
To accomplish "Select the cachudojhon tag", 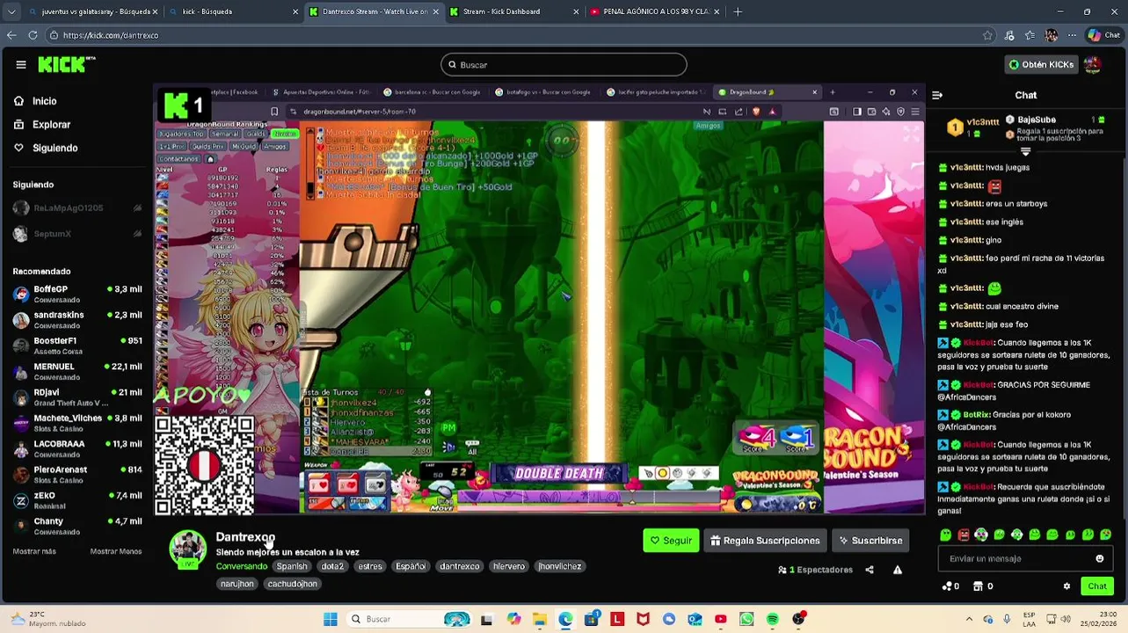I will point(292,584).
